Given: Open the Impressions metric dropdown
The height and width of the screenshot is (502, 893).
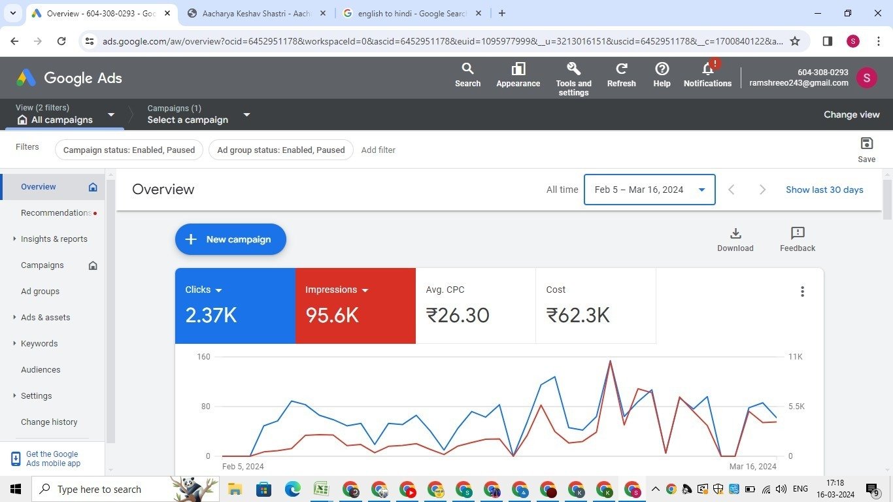Looking at the screenshot, I should pyautogui.click(x=365, y=290).
